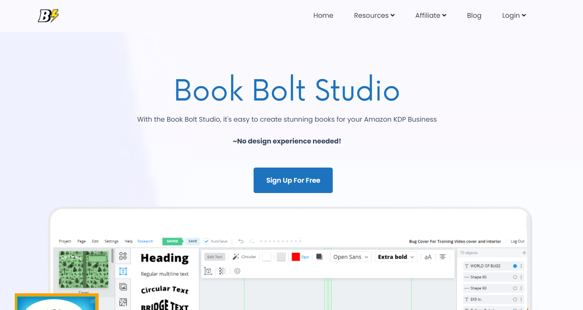Expand the Resources menu in the navbar
Viewport: 583px width, 310px height.
374,15
